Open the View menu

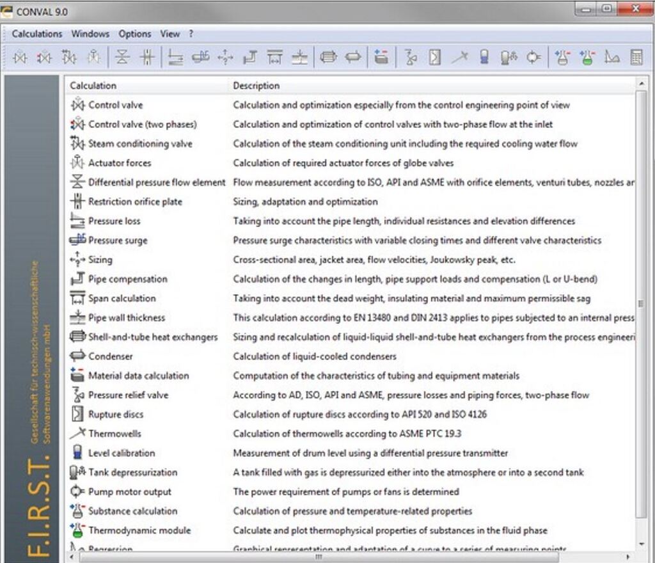[x=169, y=33]
